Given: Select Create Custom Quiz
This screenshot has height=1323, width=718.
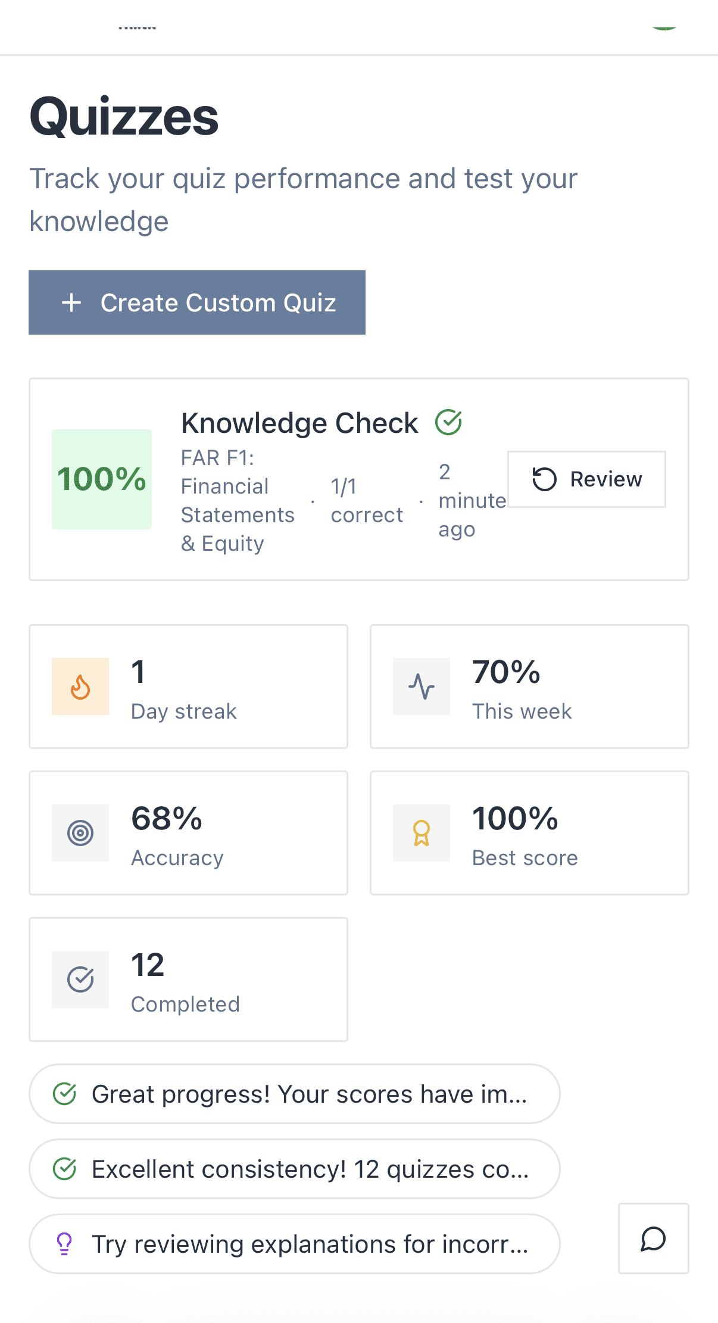Looking at the screenshot, I should click(x=197, y=302).
